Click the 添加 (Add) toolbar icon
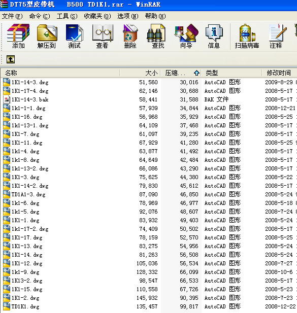Viewport: 297px width, 313px height. (18, 36)
